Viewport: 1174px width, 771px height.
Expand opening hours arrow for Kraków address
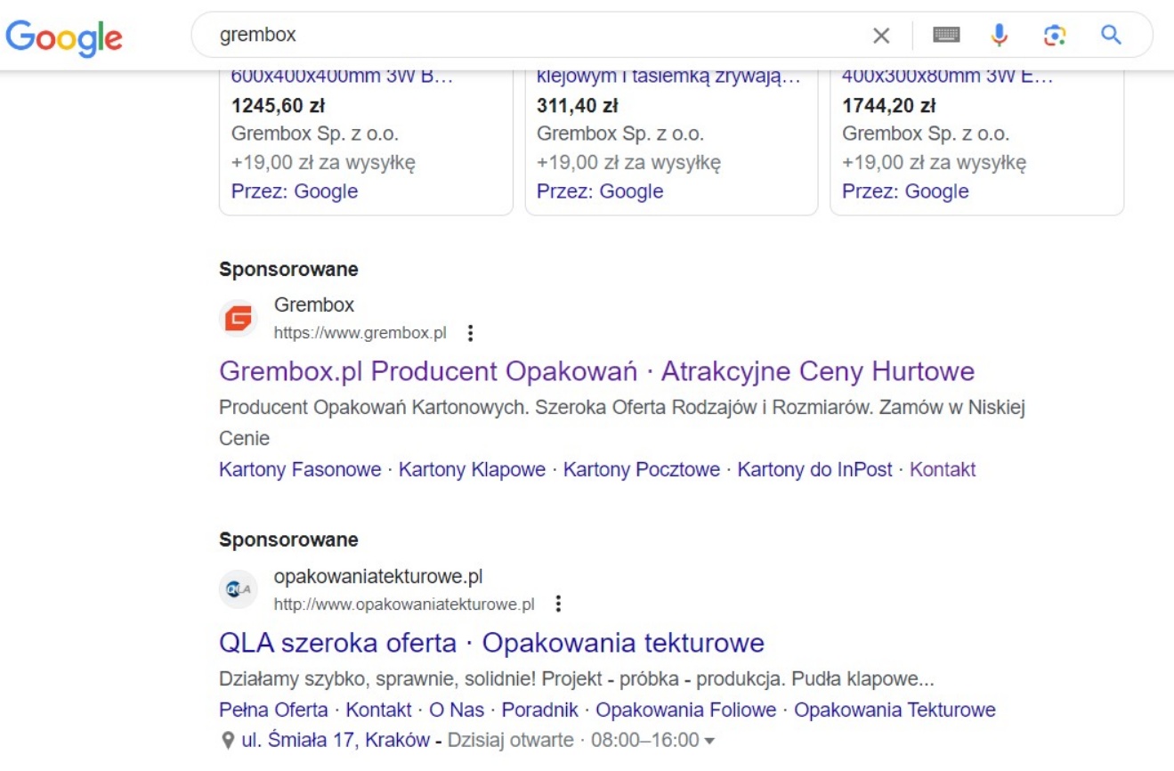pyautogui.click(x=709, y=741)
